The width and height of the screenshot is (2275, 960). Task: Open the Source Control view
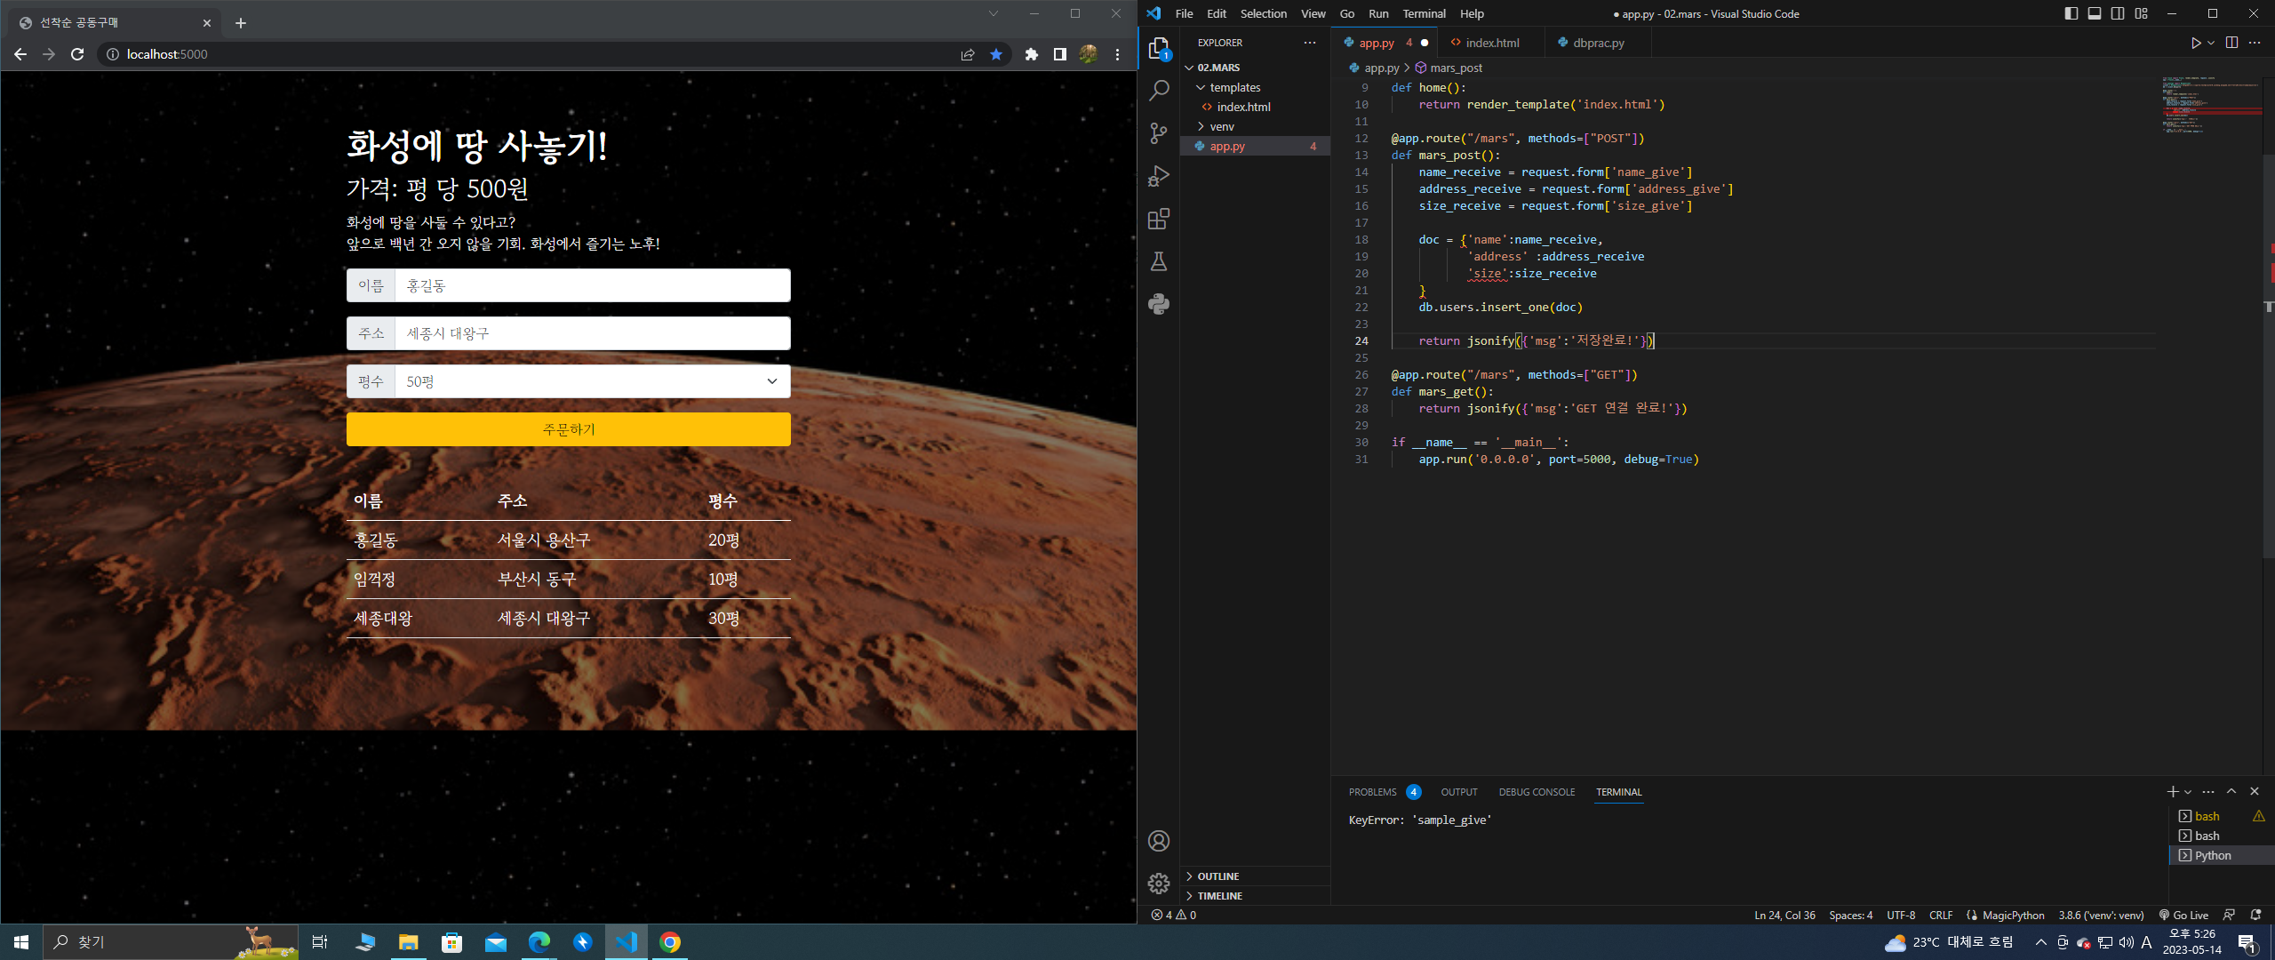(x=1159, y=133)
